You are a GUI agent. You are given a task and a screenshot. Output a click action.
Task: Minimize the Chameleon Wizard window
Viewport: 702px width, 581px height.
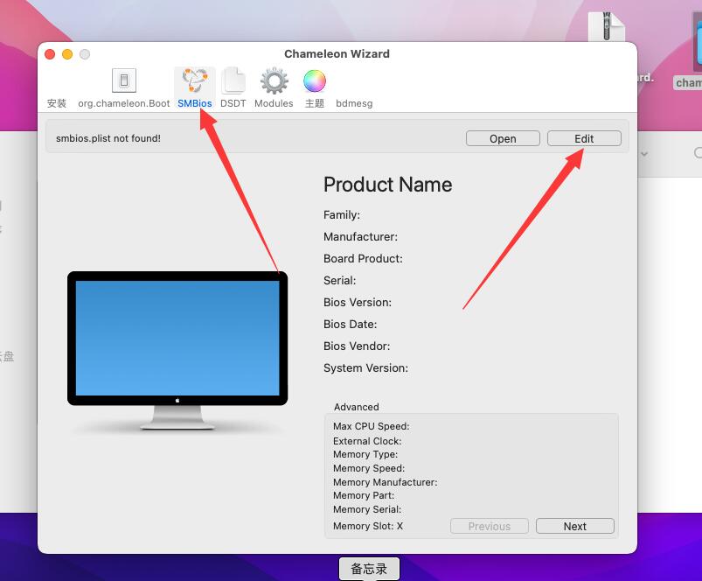click(x=67, y=54)
